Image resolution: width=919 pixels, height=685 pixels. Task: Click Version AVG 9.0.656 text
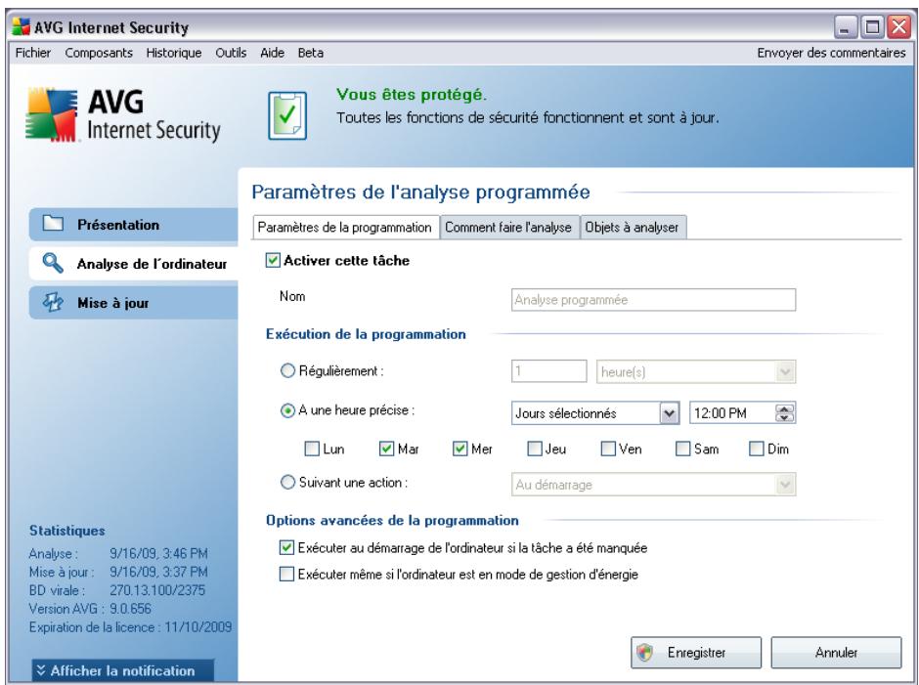point(90,609)
